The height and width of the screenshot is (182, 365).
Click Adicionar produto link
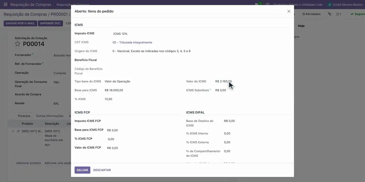(x=29, y=163)
